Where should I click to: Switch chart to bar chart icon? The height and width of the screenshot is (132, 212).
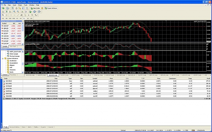pyautogui.click(x=3, y=12)
